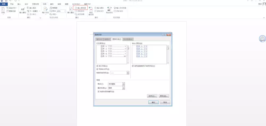
Task: Expand the 下一条脚注 dropdown arrow
Action: pyautogui.click(x=40, y=11)
